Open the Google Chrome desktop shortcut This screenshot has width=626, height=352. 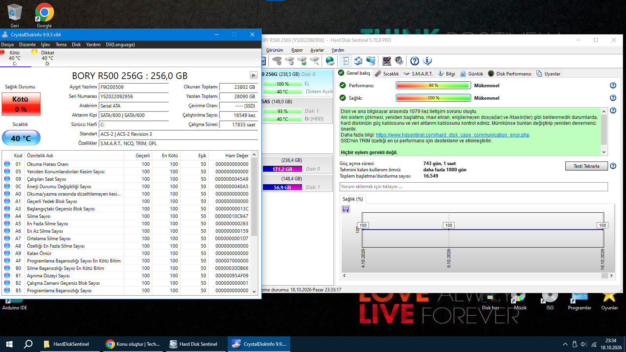tap(44, 15)
